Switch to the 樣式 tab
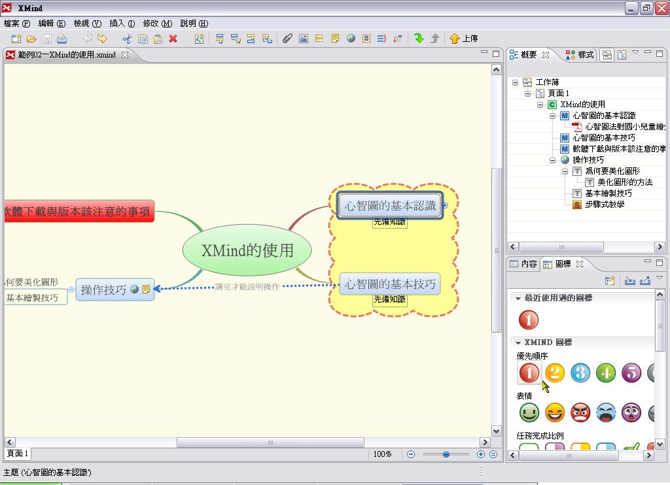The height and width of the screenshot is (485, 670). point(580,55)
